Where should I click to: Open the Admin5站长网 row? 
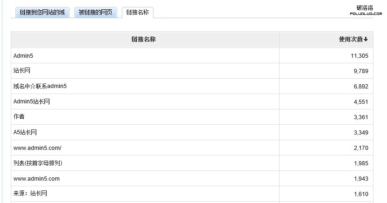(x=32, y=101)
